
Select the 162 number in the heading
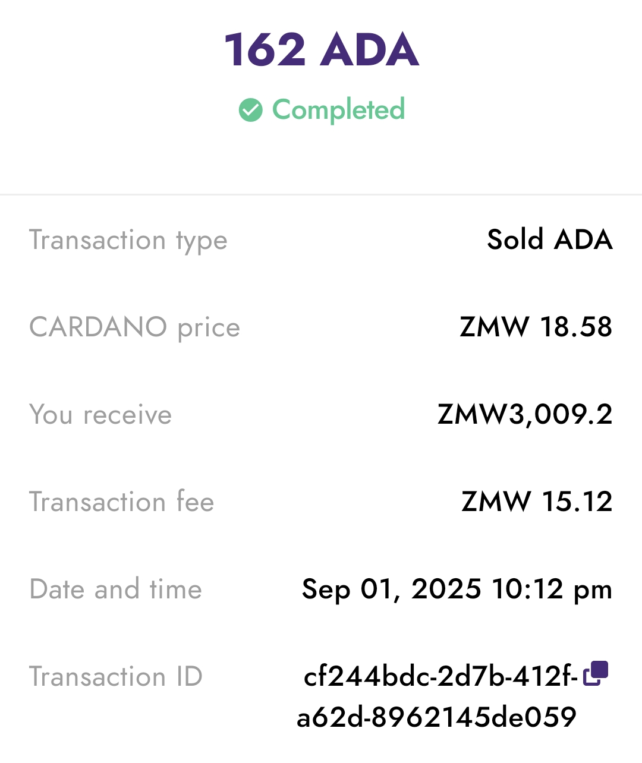[x=265, y=49]
